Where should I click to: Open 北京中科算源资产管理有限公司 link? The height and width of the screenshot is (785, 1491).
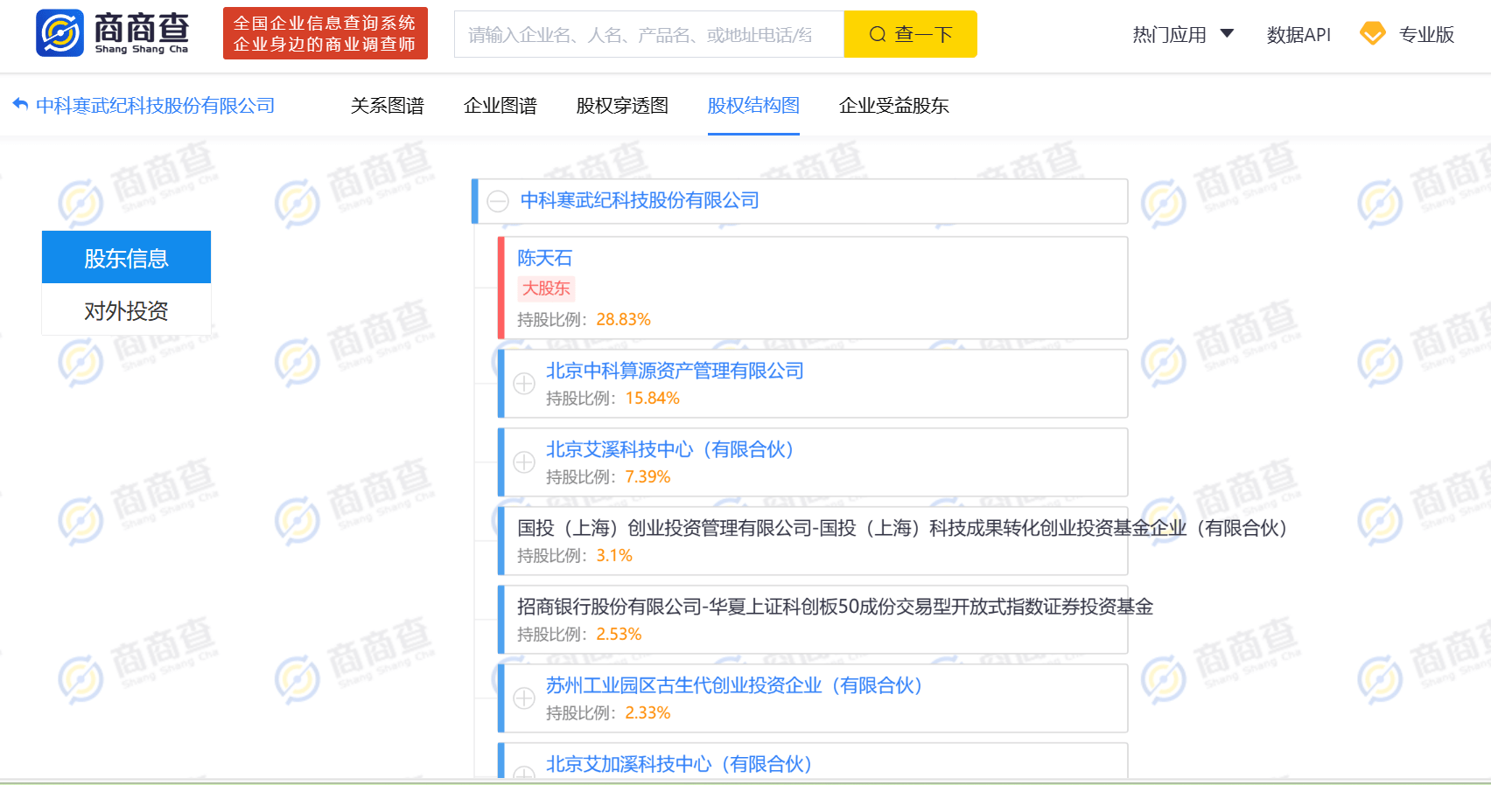675,371
